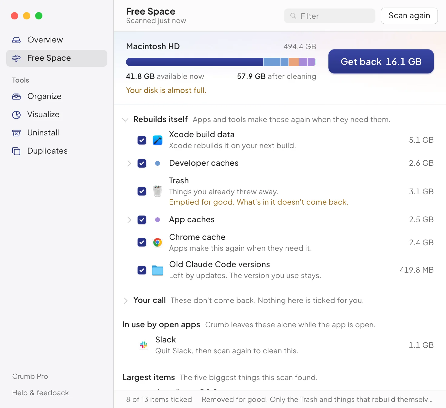
Task: Go to Visualize in the sidebar
Action: pos(57,114)
